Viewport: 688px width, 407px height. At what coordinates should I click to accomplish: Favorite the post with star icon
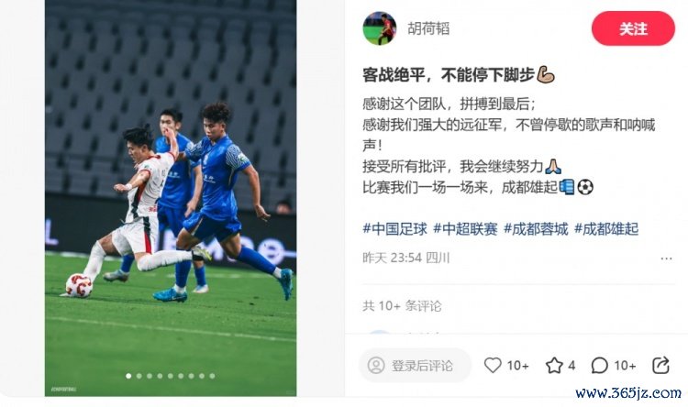click(554, 365)
